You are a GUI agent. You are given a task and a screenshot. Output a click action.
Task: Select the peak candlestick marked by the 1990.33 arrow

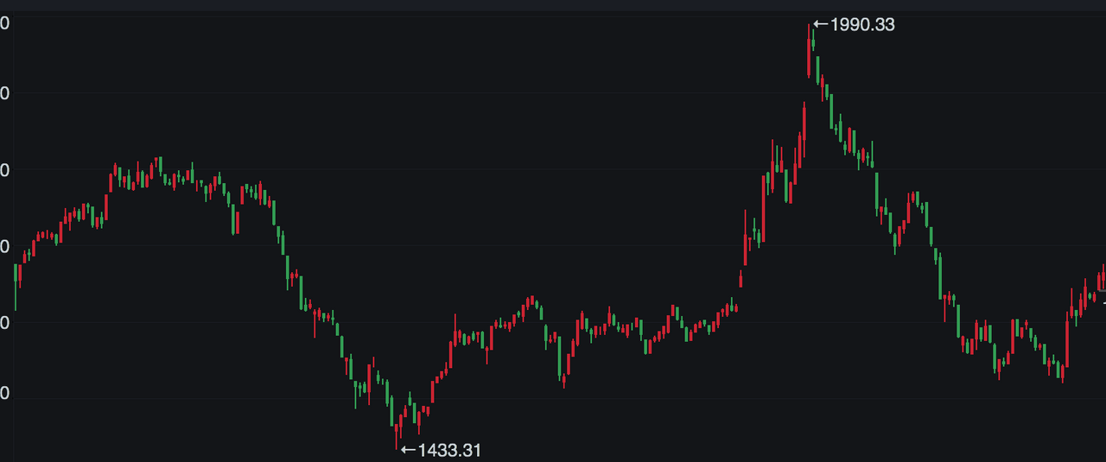(809, 51)
